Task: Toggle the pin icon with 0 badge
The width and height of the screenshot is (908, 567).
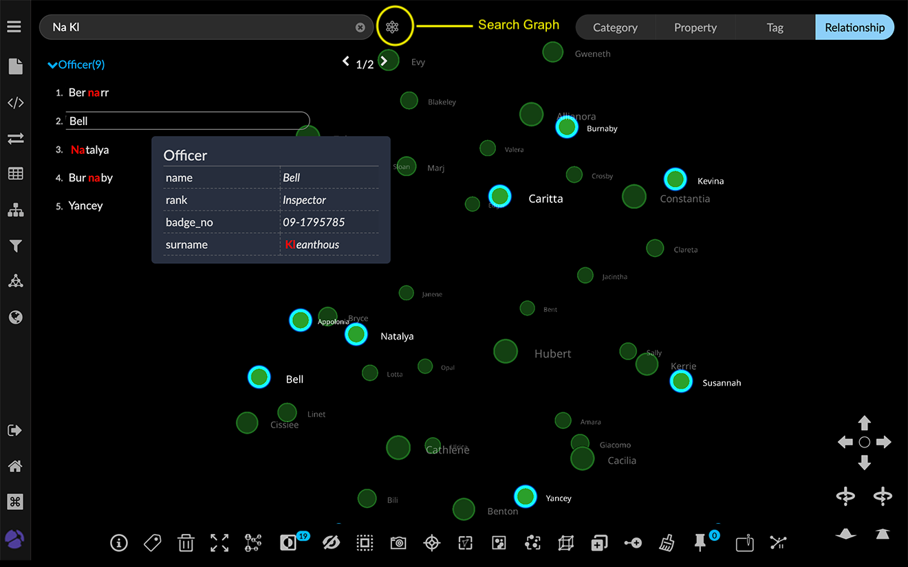Action: click(700, 542)
